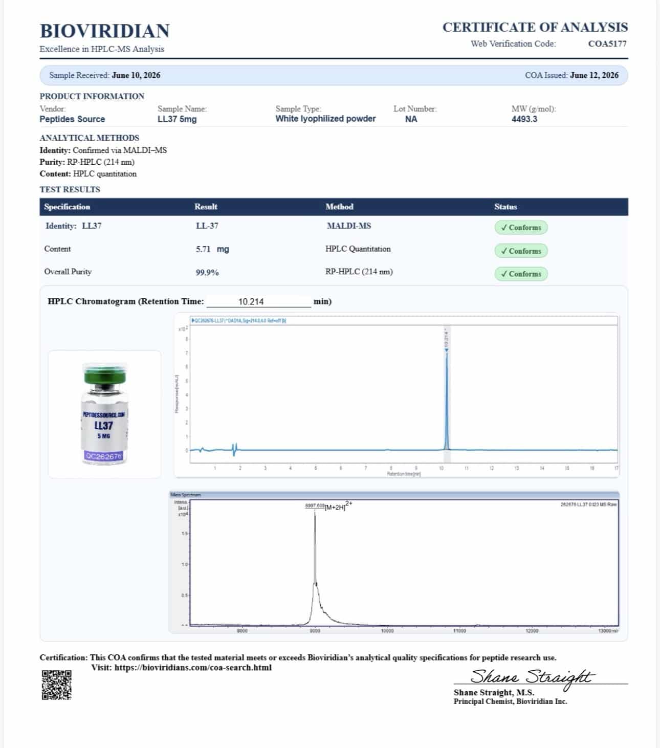Screen dimensions: 660x748
Task: Select the Content row Conforms badge
Action: pyautogui.click(x=521, y=251)
